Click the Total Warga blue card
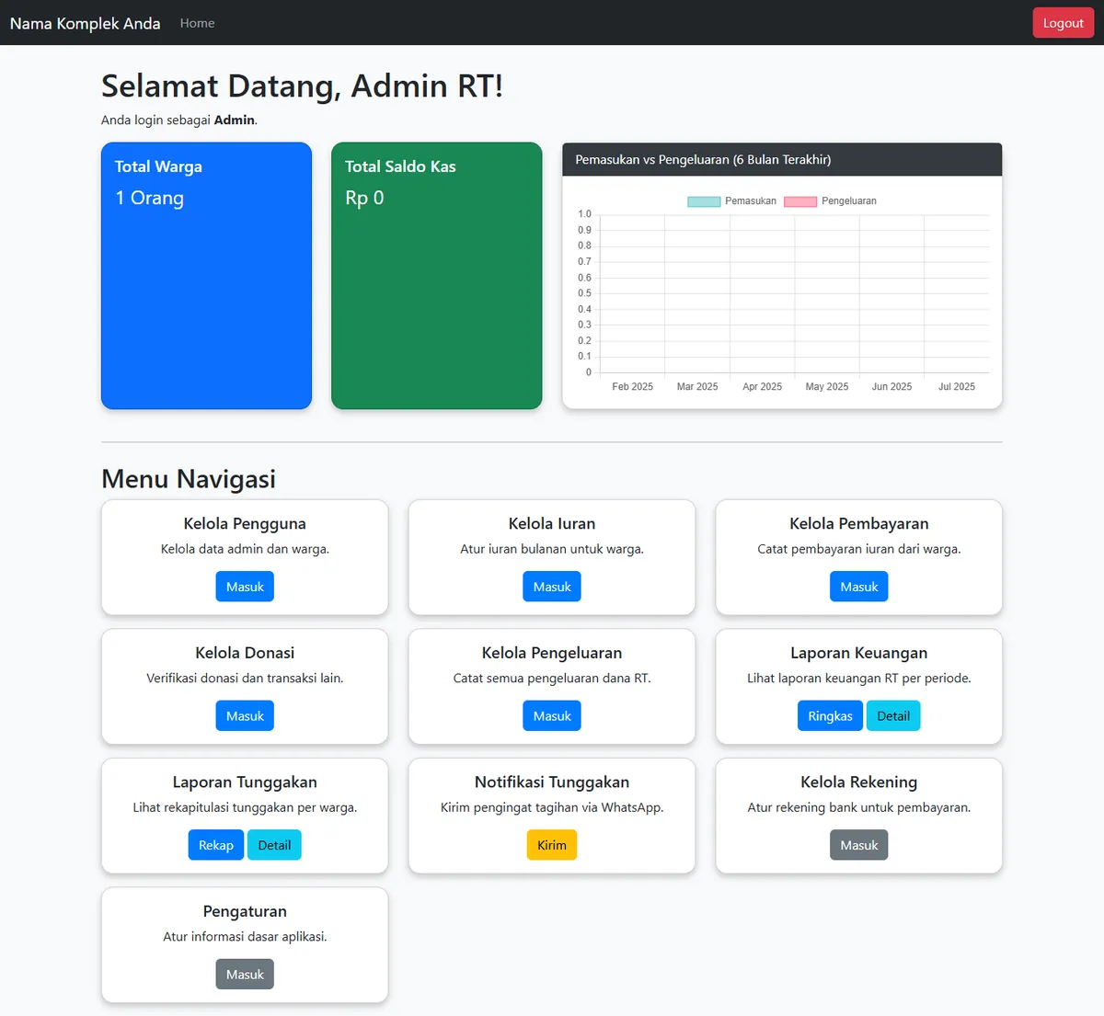The height and width of the screenshot is (1016, 1104). [206, 276]
